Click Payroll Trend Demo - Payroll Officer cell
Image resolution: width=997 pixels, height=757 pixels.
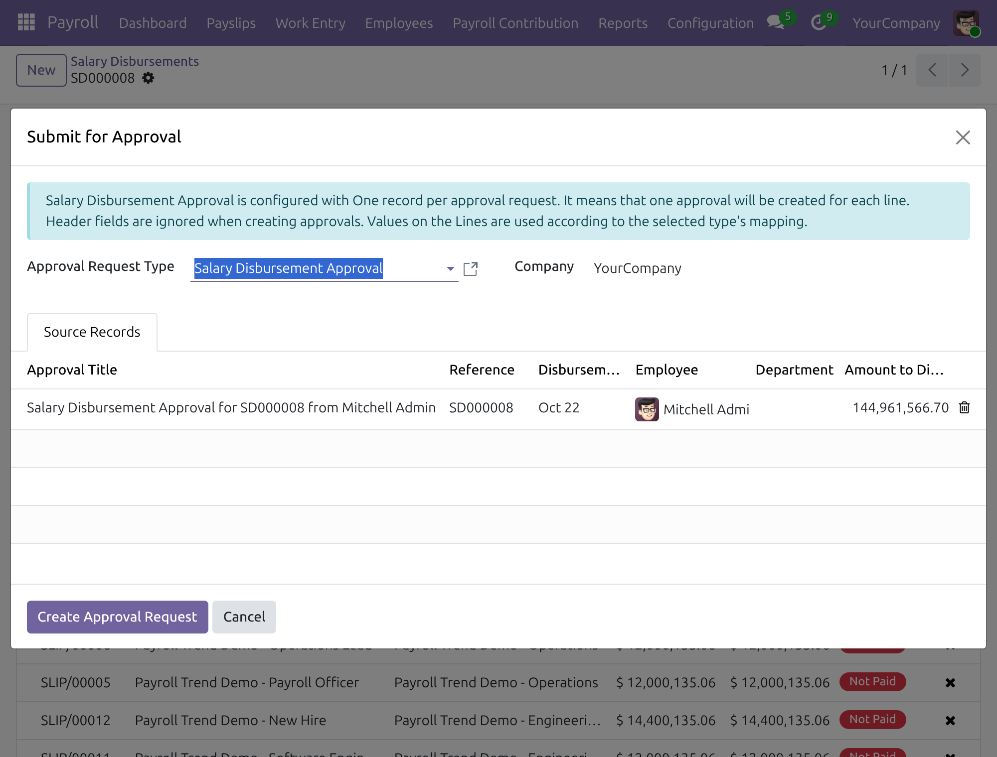(247, 682)
